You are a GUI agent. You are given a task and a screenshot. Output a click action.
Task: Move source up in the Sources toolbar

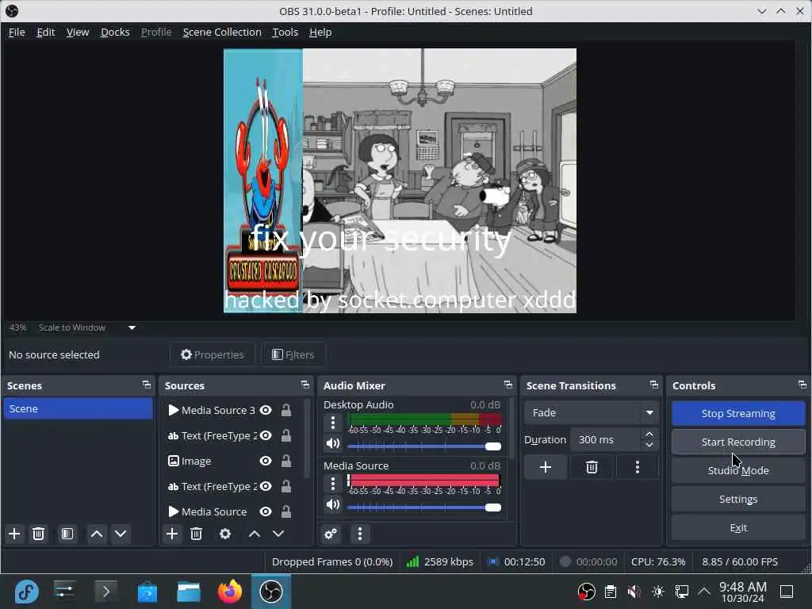click(x=255, y=534)
